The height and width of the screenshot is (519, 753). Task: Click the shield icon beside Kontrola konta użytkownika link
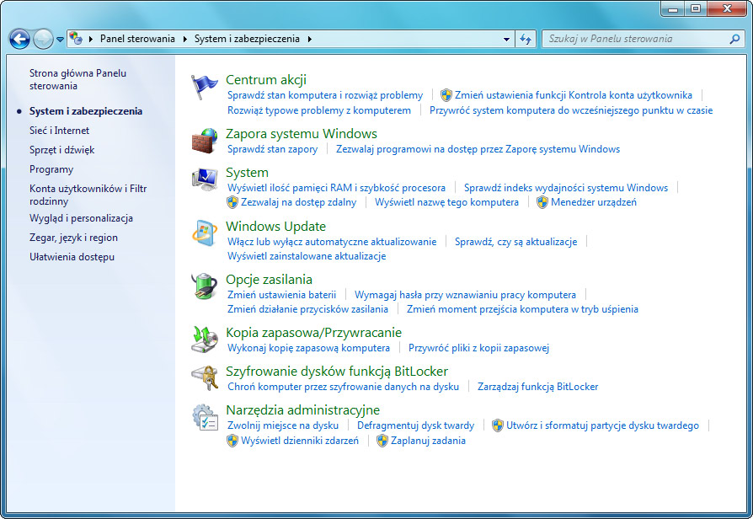(x=446, y=95)
